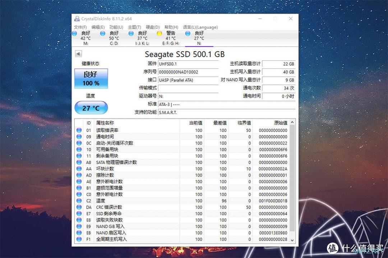Click the attribute list vertical scrollbar thumb
The width and height of the screenshot is (388, 258).
292,178
